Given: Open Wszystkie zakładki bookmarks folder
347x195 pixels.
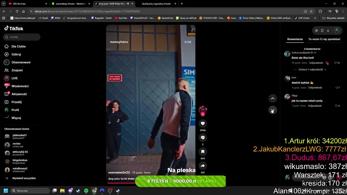Looking at the screenshot, I should tap(333, 18).
